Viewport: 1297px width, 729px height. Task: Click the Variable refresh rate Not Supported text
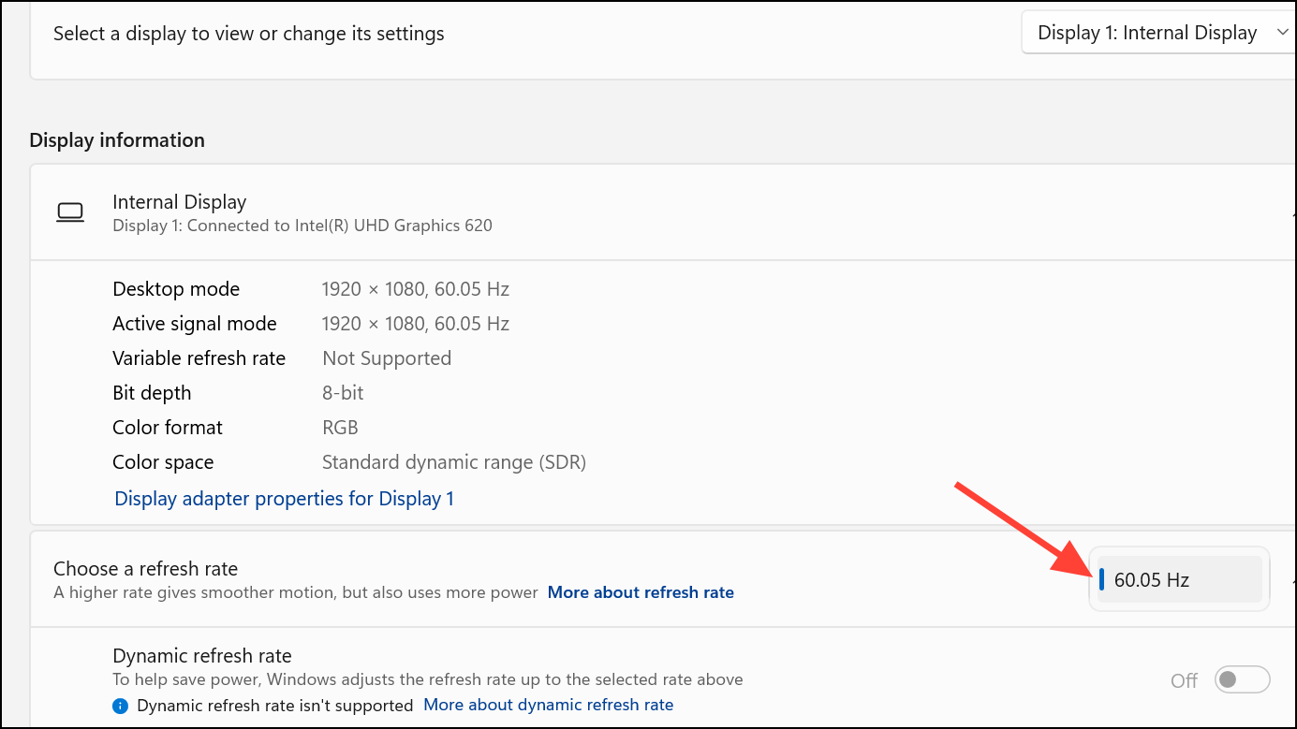tap(386, 358)
